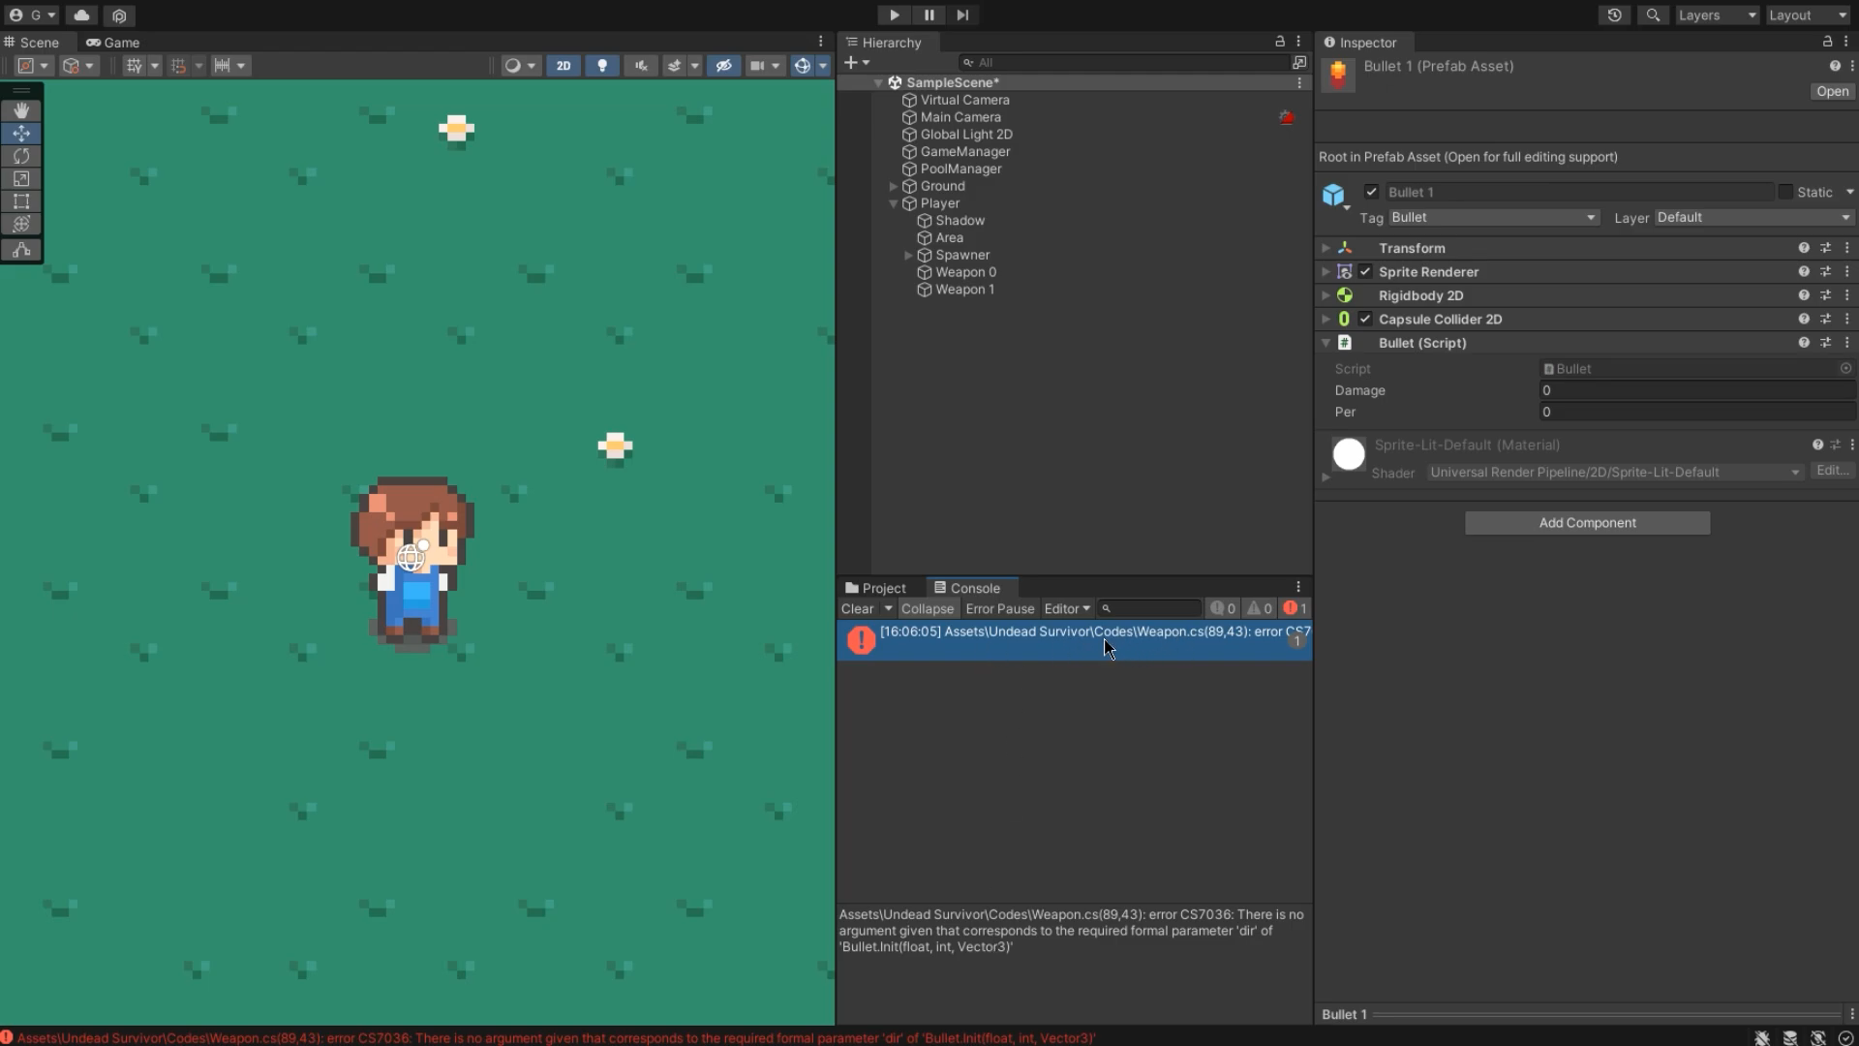Screen dimensions: 1859x1046
Task: Open the Tag dropdown showing Bullet
Action: coord(1493,217)
